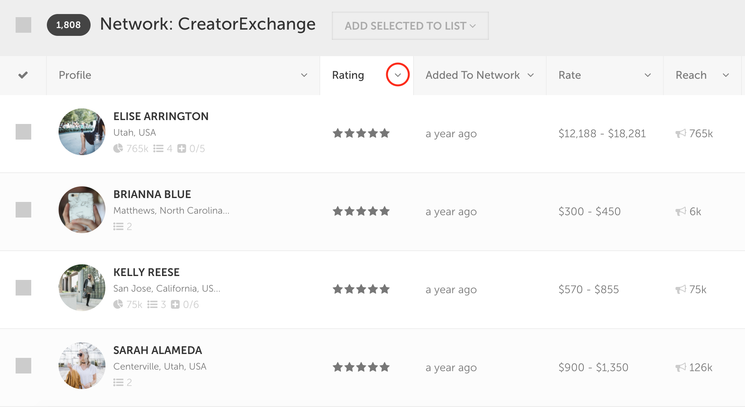Click the plus box icon under Kelly Reese
Screen dimensions: 745x407
tap(175, 304)
